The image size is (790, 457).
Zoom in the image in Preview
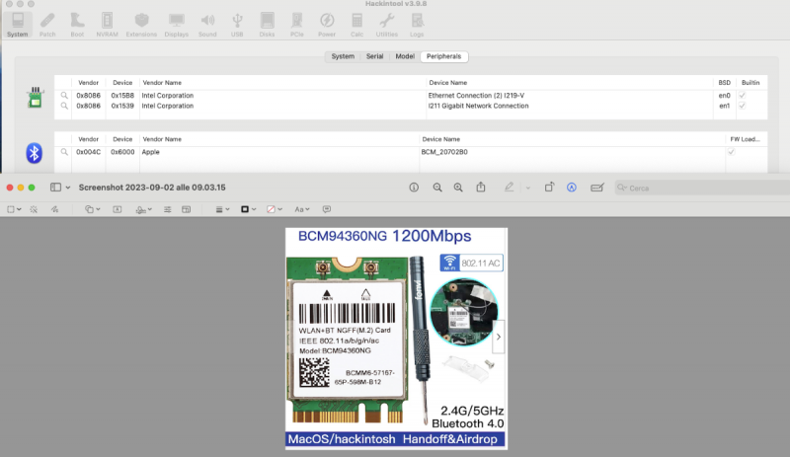458,188
